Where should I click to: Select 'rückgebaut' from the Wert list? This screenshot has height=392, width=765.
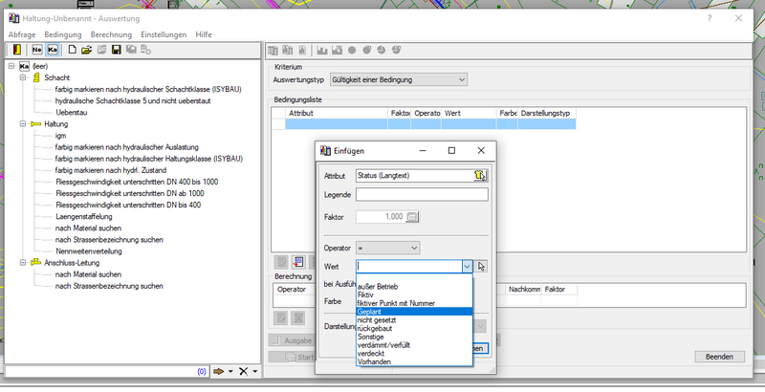[414, 328]
